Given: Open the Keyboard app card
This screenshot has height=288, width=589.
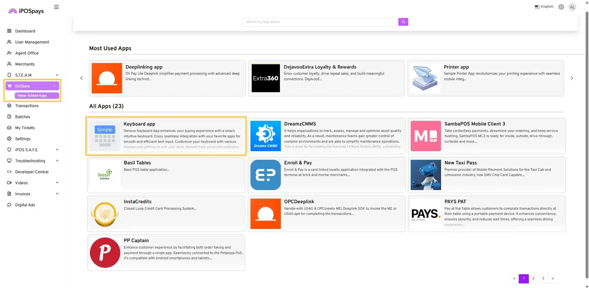Looking at the screenshot, I should pyautogui.click(x=166, y=136).
